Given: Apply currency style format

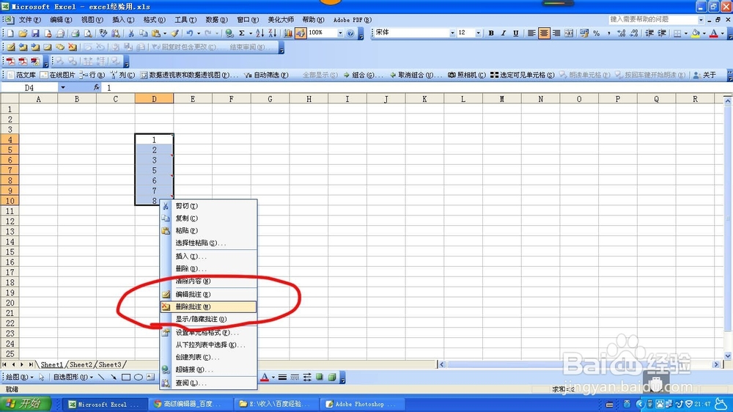Looking at the screenshot, I should tap(584, 33).
